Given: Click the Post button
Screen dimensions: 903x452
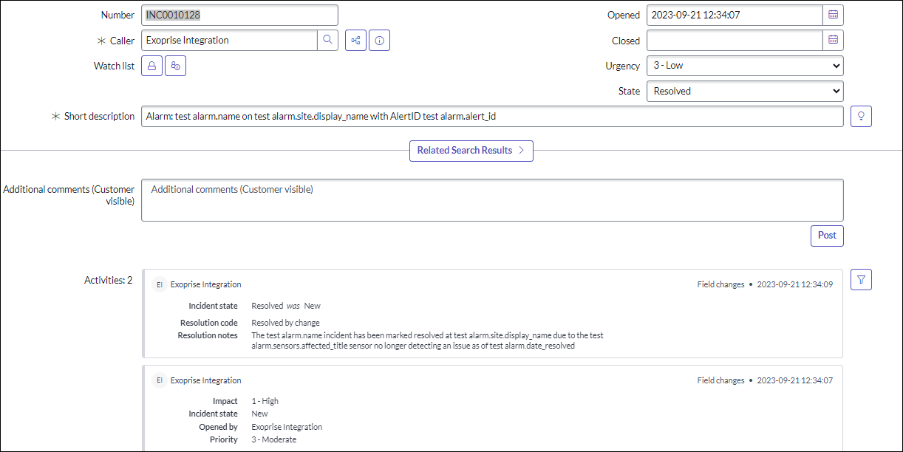Looking at the screenshot, I should [x=826, y=235].
